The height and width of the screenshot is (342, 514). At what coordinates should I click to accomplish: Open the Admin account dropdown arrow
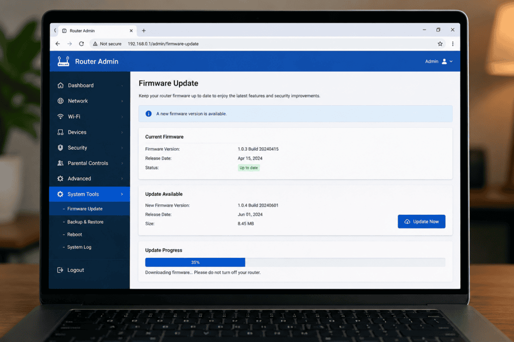click(451, 62)
